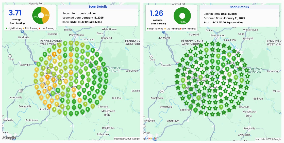Click red Low Ranking legend dot beside 1.26 score
Screen dimensions: 284x143
(x=181, y=29)
